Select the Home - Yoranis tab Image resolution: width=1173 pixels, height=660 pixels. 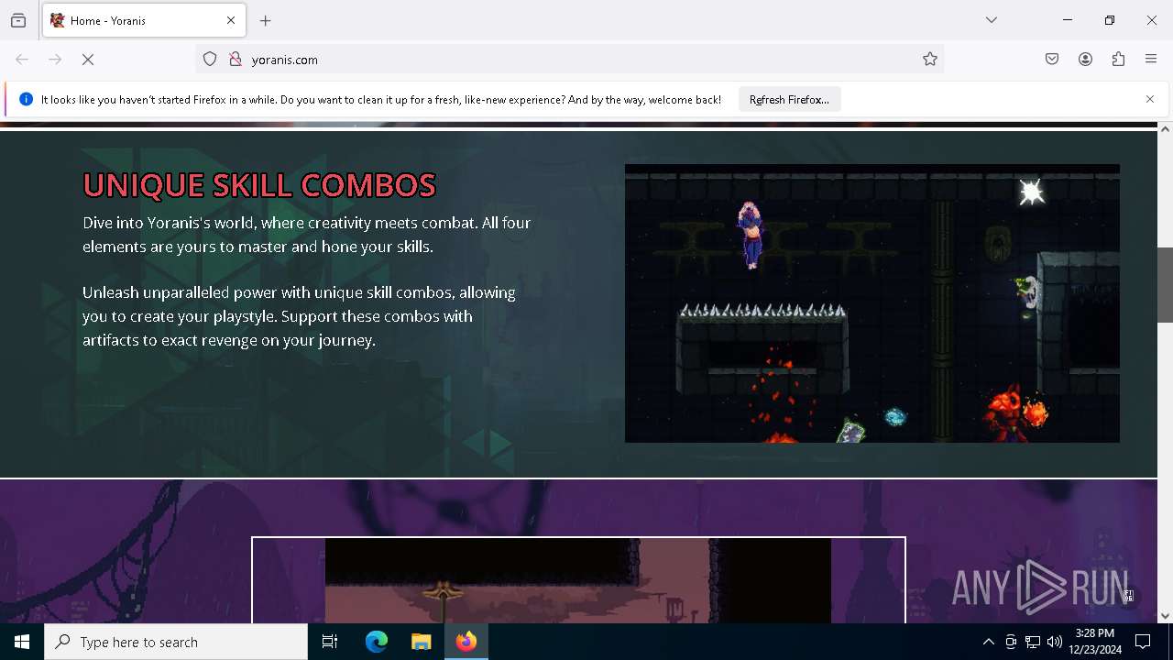click(x=144, y=20)
